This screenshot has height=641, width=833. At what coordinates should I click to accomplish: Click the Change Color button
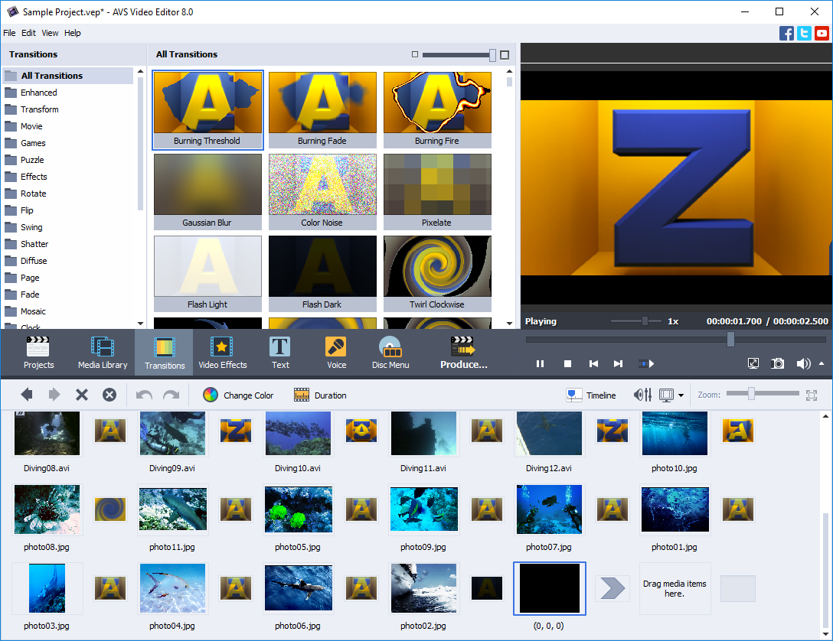tap(239, 395)
